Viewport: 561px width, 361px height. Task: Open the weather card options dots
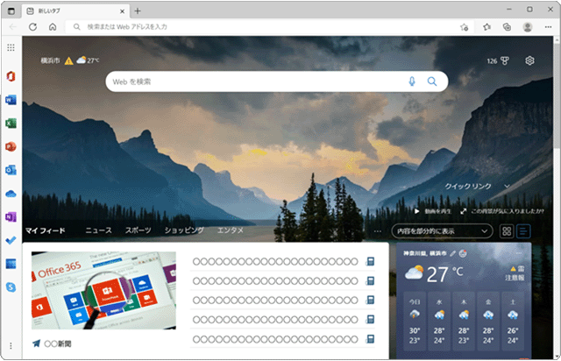(519, 253)
